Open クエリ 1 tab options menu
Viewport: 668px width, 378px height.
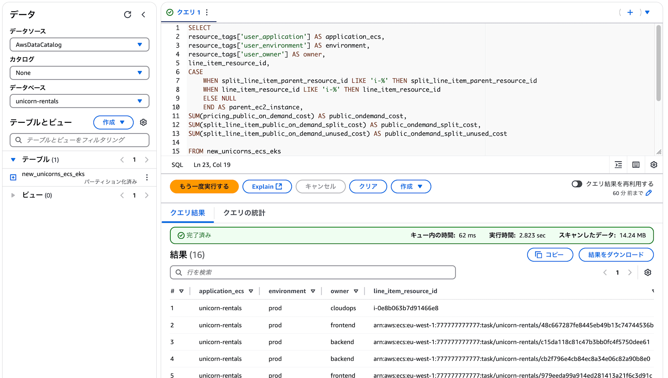tap(207, 12)
